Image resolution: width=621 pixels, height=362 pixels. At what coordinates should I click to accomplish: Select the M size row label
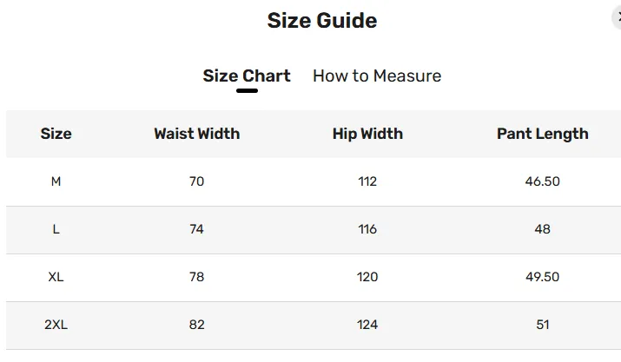click(56, 181)
